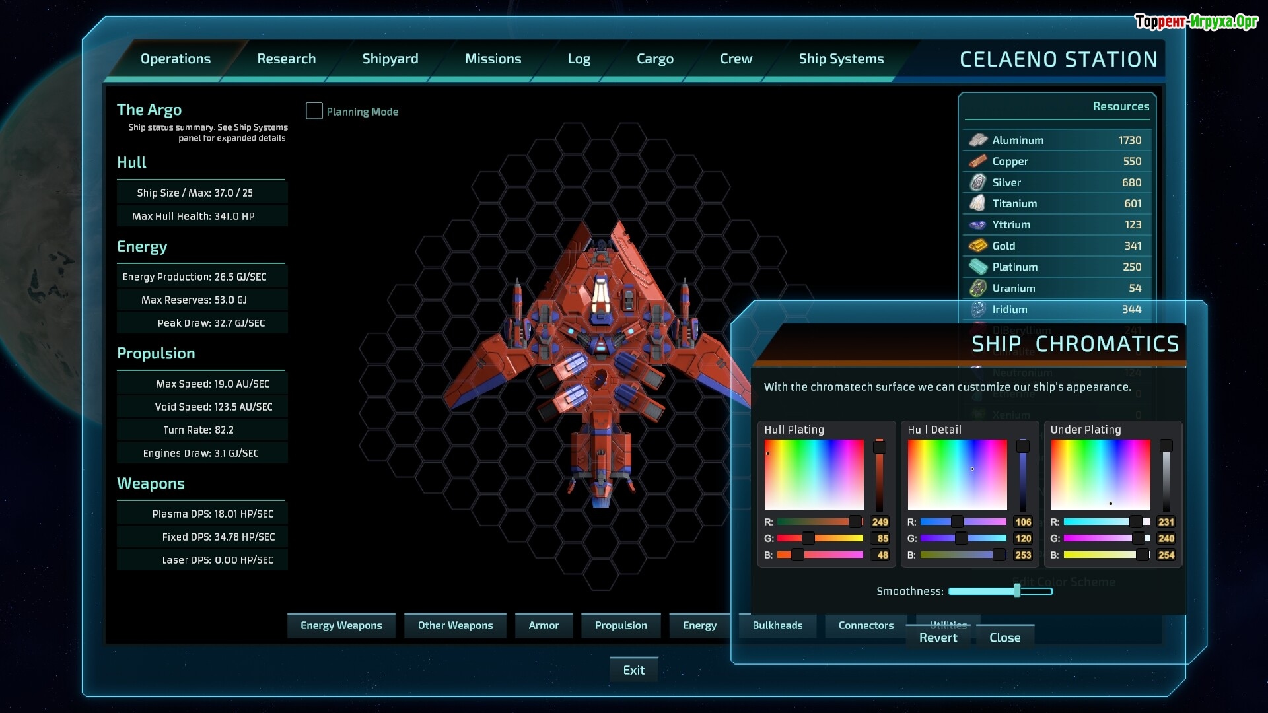Switch to the Ship Systems tab
Viewport: 1268px width, 713px height.
click(841, 59)
